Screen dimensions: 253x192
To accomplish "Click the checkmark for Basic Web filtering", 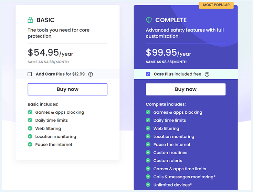I will point(30,128).
